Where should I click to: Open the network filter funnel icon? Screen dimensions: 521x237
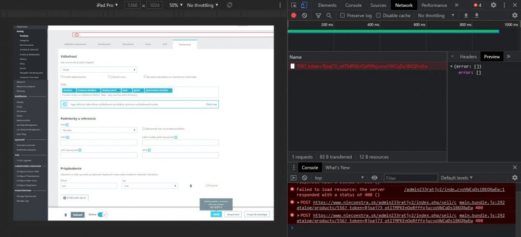click(318, 15)
